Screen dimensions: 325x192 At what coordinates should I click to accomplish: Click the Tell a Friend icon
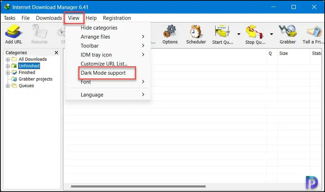pyautogui.click(x=314, y=32)
